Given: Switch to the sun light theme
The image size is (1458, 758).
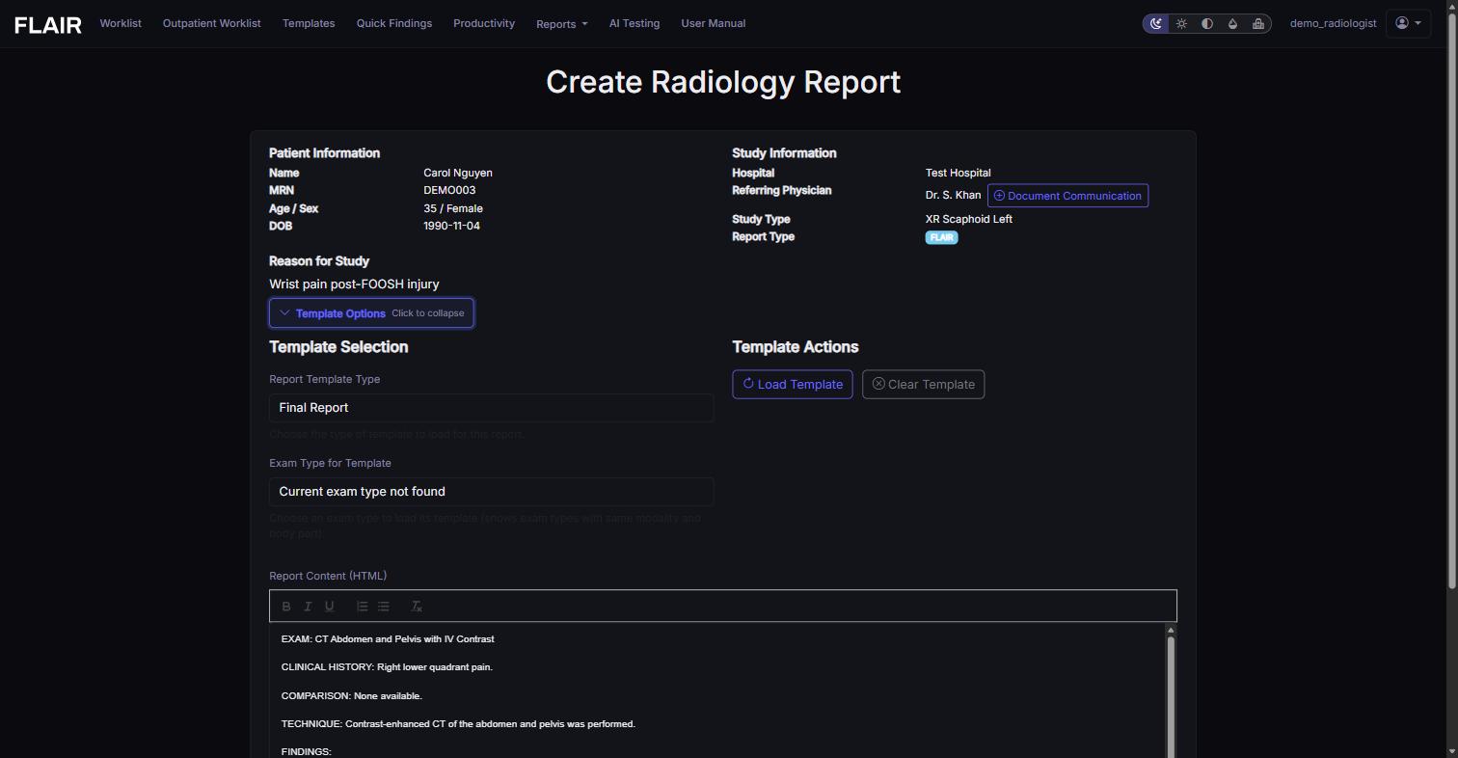Looking at the screenshot, I should (1181, 23).
